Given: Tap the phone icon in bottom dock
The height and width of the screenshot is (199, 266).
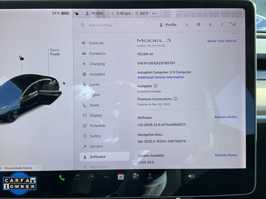Looking at the screenshot, I should coord(62,177).
